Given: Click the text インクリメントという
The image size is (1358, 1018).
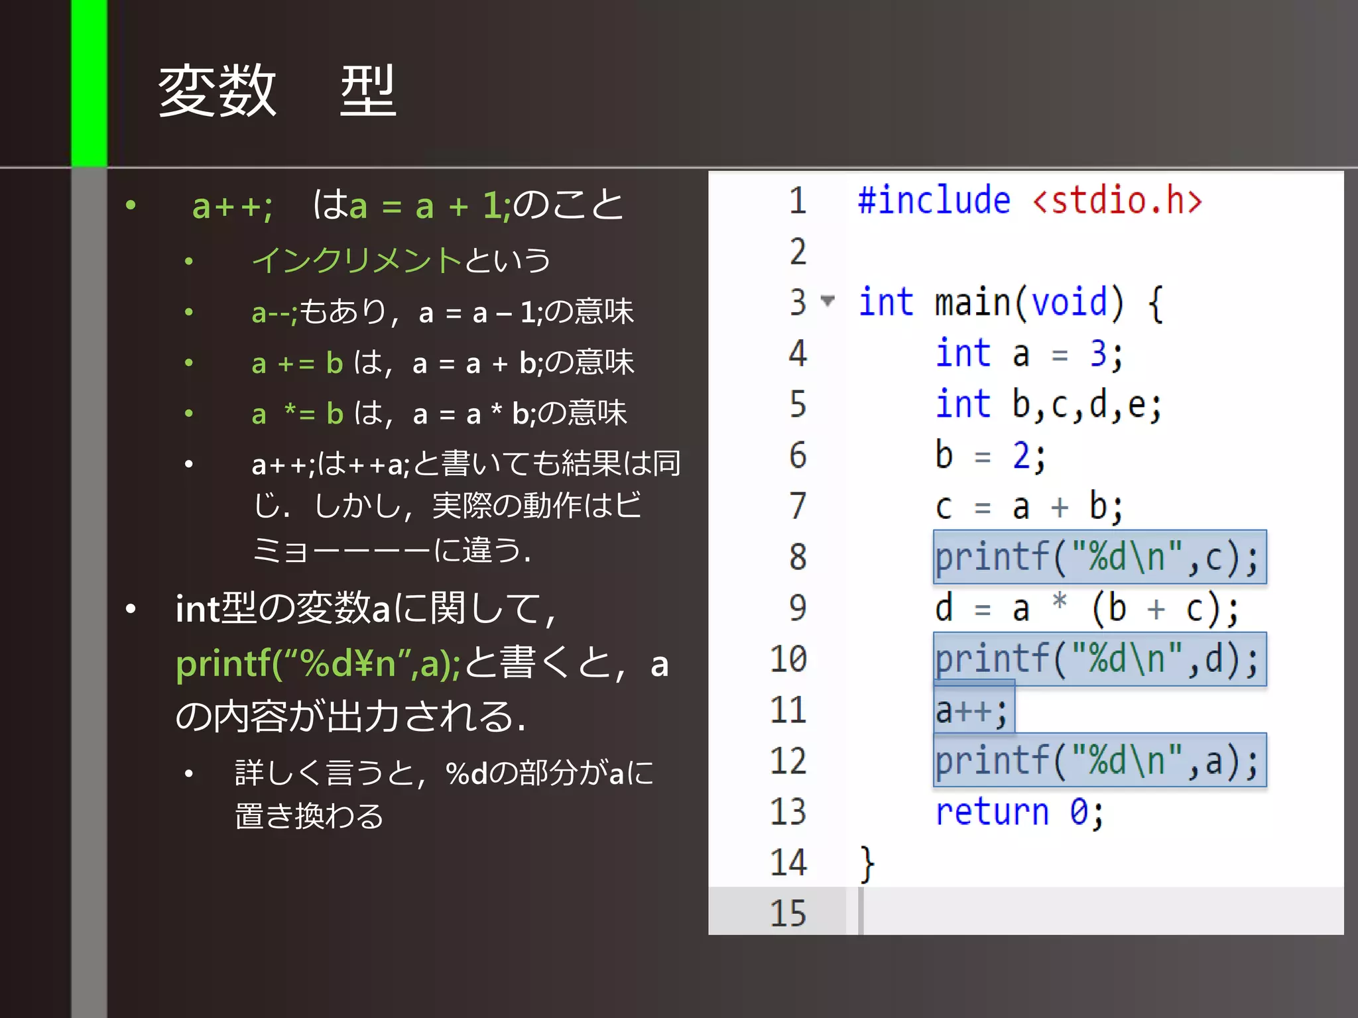Looking at the screenshot, I should [x=401, y=260].
